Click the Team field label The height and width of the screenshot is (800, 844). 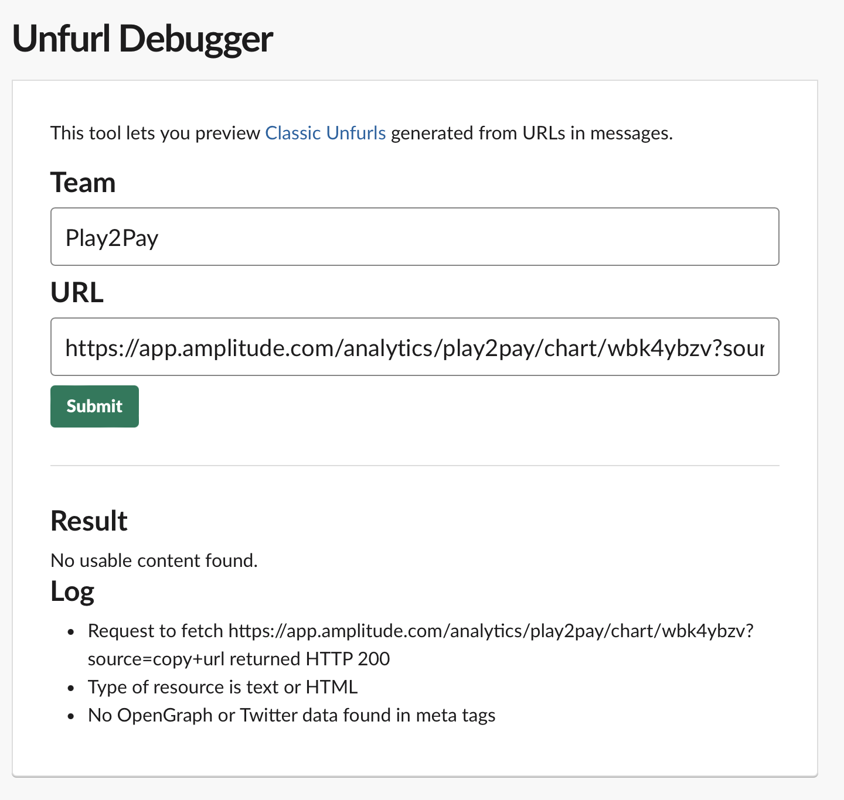(83, 182)
